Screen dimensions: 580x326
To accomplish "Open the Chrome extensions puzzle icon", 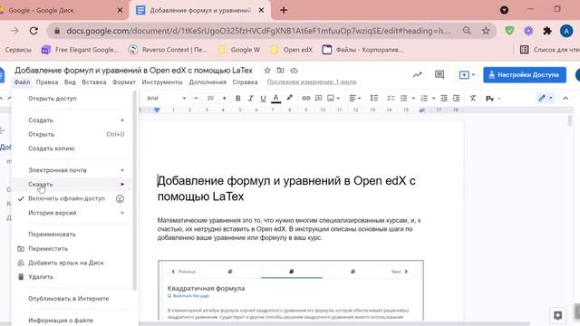I will click(x=547, y=31).
